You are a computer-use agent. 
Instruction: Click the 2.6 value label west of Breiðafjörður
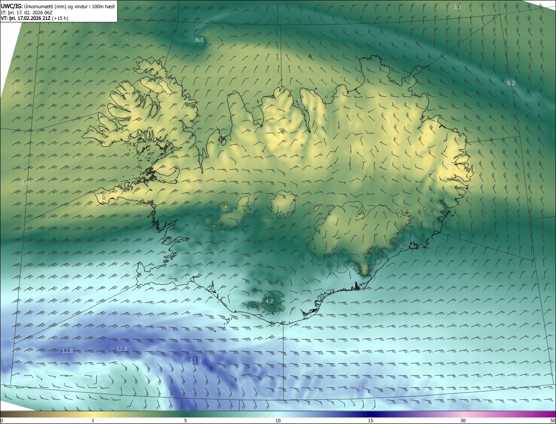pos(25,183)
